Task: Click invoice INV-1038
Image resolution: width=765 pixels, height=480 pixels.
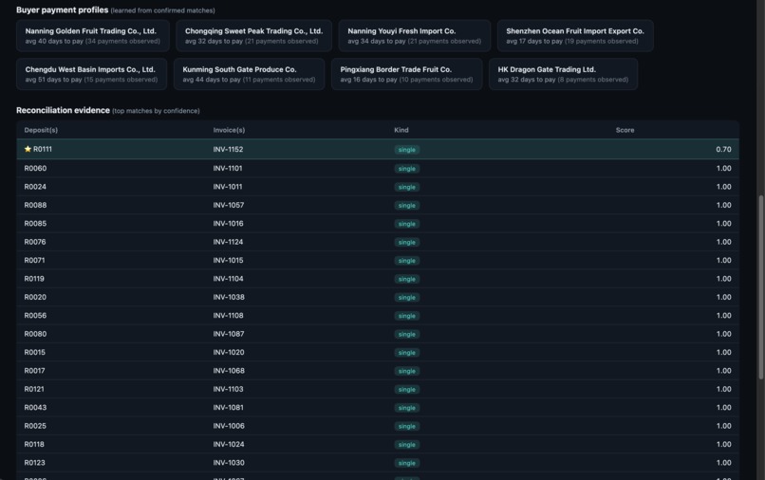Action: [229, 297]
